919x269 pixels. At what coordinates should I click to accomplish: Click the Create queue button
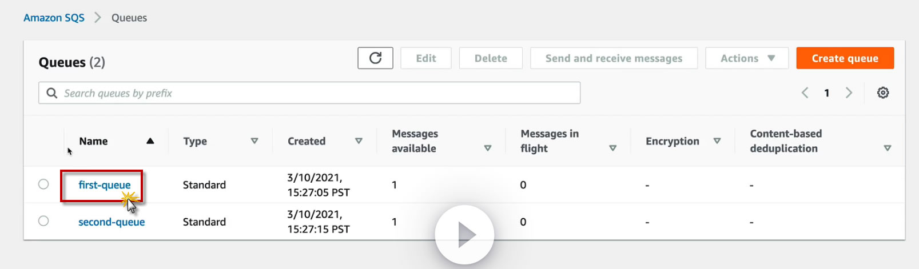coord(845,58)
